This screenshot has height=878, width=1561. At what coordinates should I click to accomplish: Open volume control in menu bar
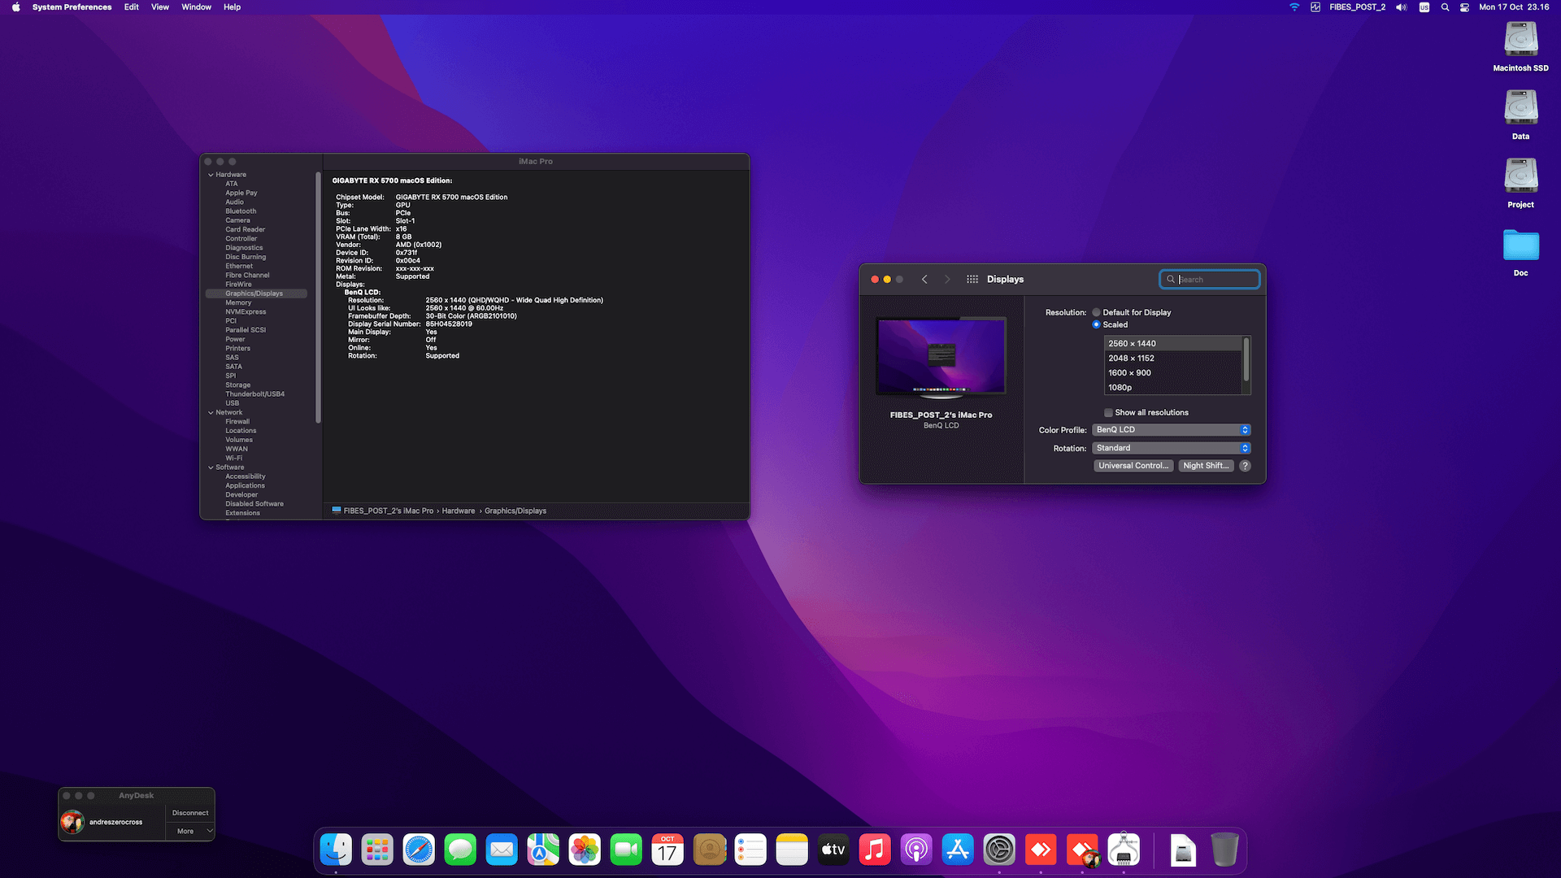tap(1402, 7)
